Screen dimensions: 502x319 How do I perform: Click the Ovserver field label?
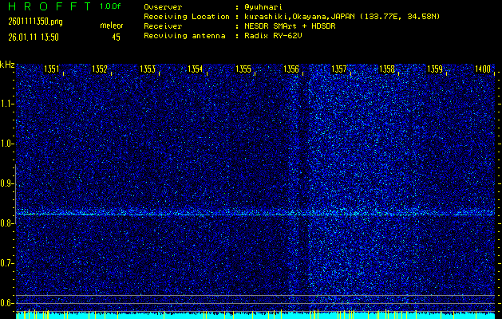(163, 7)
